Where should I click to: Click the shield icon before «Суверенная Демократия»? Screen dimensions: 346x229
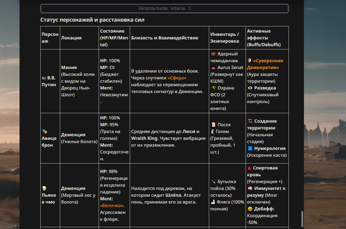[x=249, y=61]
